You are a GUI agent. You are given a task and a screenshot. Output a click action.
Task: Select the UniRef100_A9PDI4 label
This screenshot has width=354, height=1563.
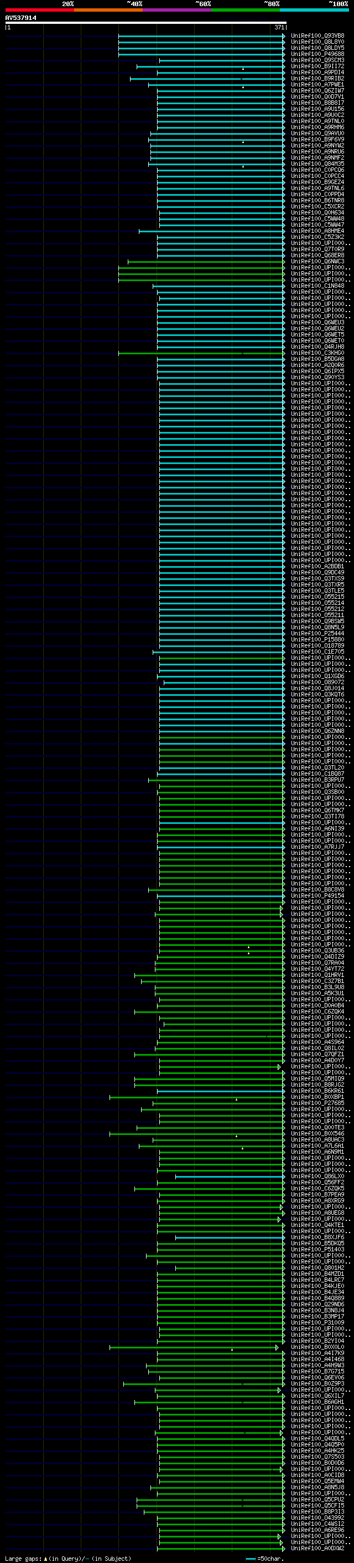(317, 72)
